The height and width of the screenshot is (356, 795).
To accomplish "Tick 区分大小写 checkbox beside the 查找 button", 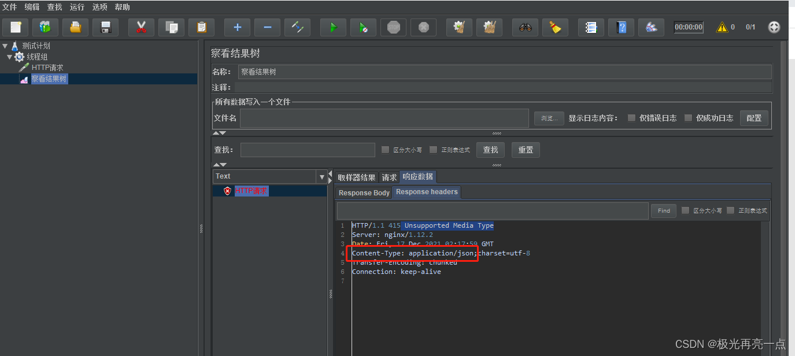I will (x=385, y=150).
